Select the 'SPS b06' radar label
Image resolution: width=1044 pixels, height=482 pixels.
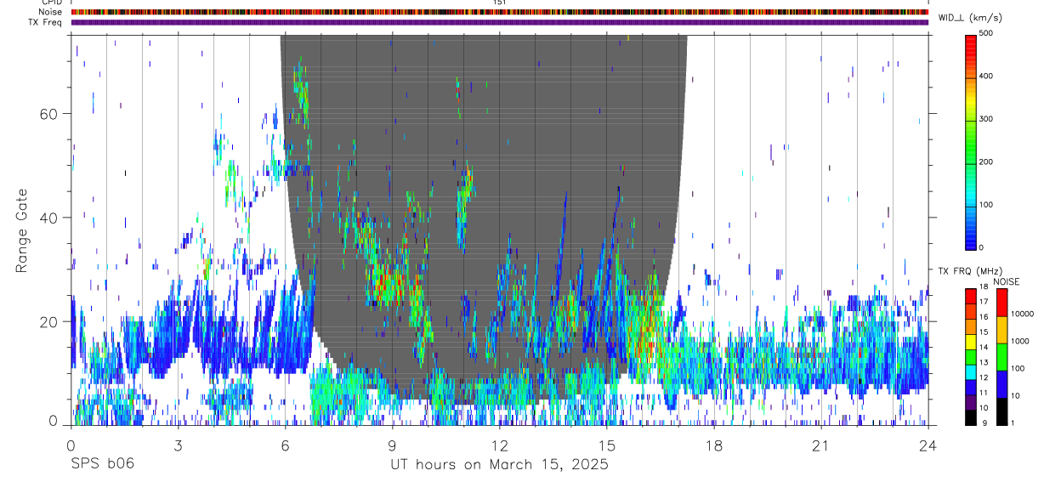point(102,465)
